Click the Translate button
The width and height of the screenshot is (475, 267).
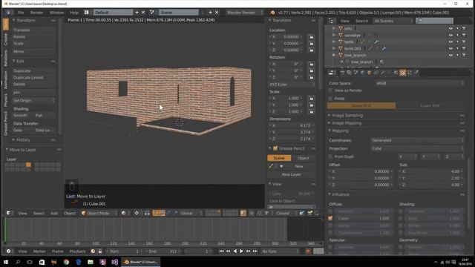coord(33,30)
